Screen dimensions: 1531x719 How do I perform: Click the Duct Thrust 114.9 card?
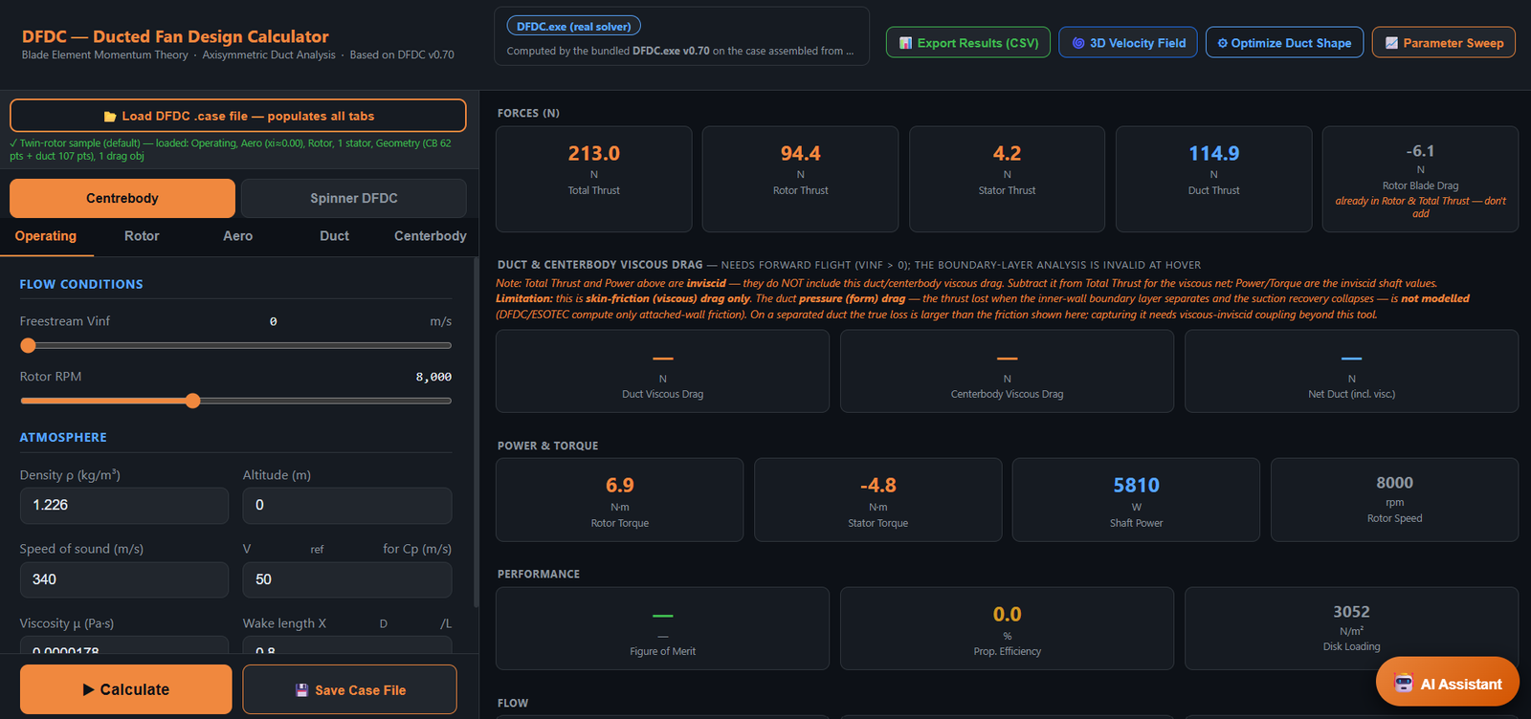tap(1214, 179)
